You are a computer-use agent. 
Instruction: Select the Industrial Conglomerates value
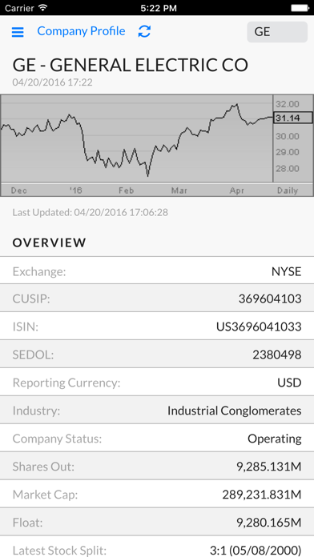click(x=235, y=411)
